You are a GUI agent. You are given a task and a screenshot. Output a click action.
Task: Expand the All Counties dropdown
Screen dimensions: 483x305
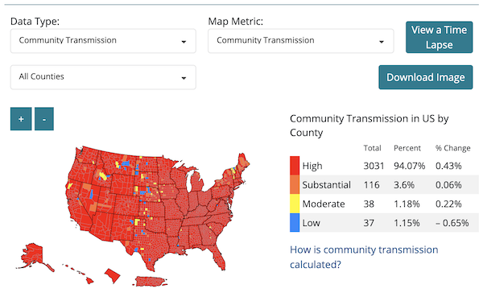click(x=103, y=77)
